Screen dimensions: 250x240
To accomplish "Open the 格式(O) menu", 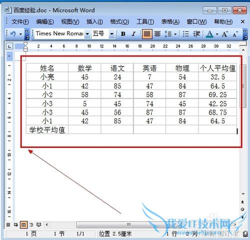I will click(119, 21).
